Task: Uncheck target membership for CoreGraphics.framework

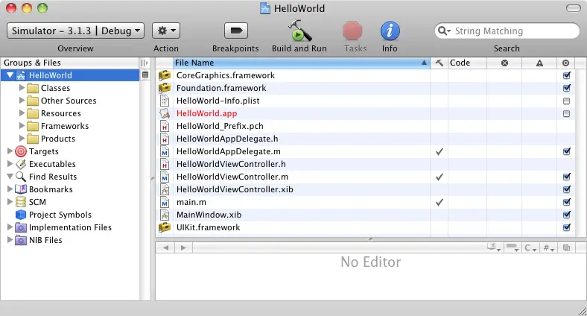Action: [x=566, y=75]
